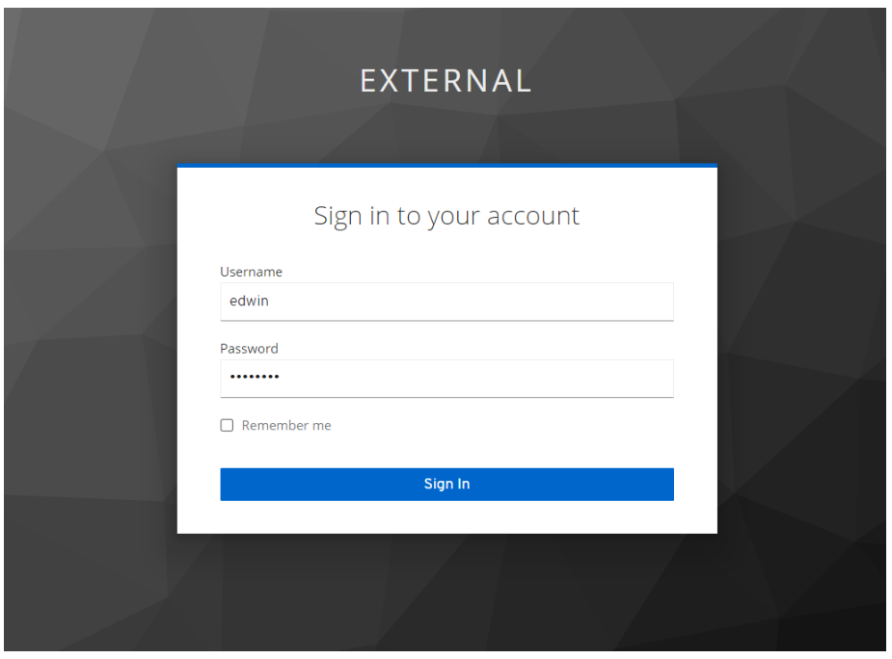
Task: Click the blue top border of login card
Action: (x=446, y=166)
